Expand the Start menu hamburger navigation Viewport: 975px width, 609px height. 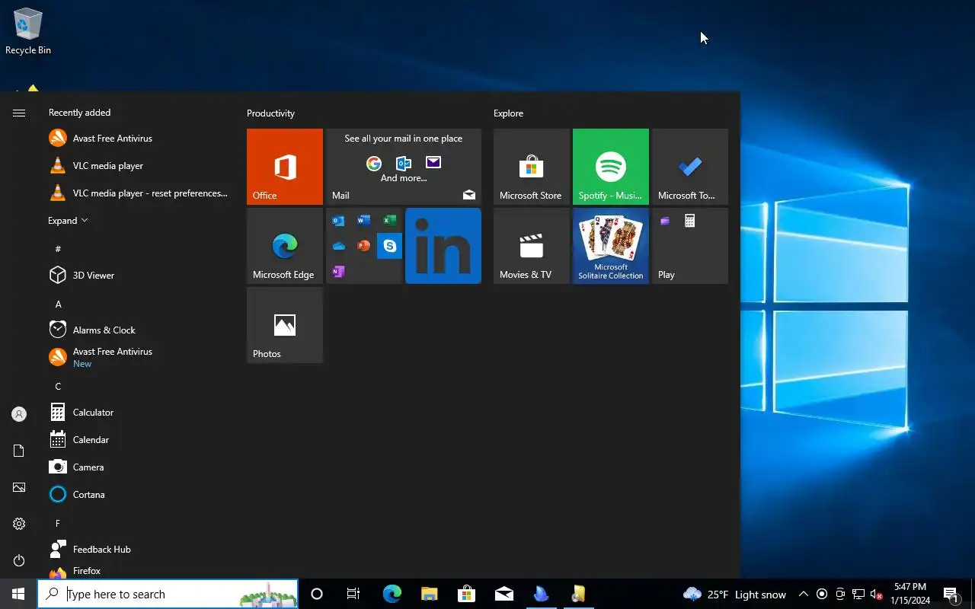(x=19, y=113)
